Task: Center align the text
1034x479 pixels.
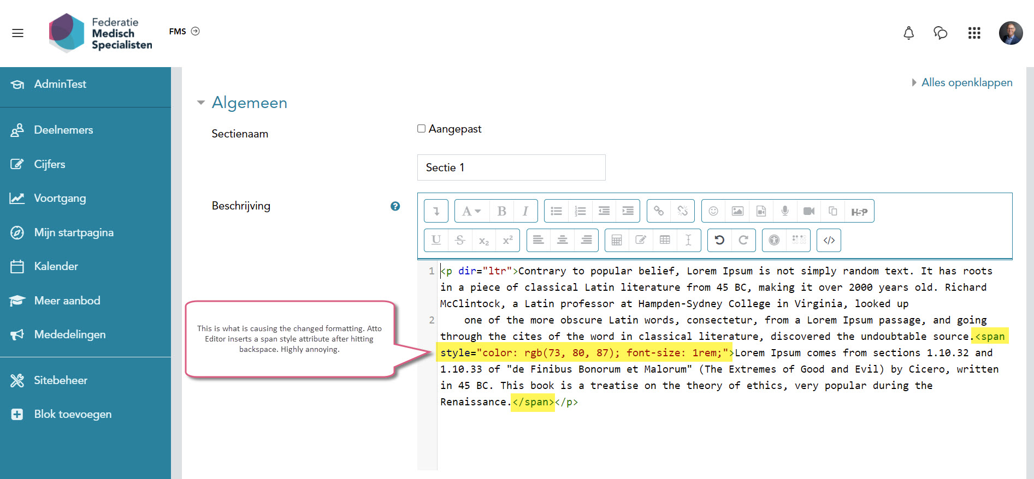Action: (x=563, y=240)
